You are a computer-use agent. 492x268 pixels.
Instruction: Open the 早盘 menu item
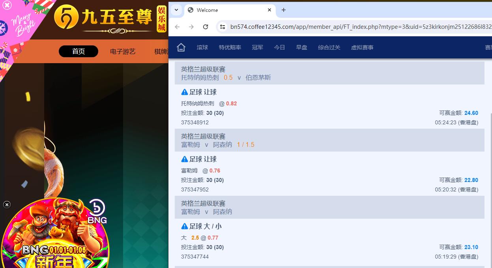pyautogui.click(x=302, y=47)
